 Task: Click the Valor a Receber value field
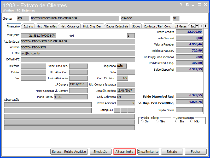click(189, 44)
